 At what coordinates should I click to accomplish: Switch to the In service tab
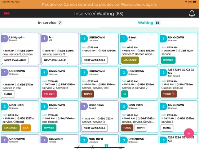coord(50,23)
